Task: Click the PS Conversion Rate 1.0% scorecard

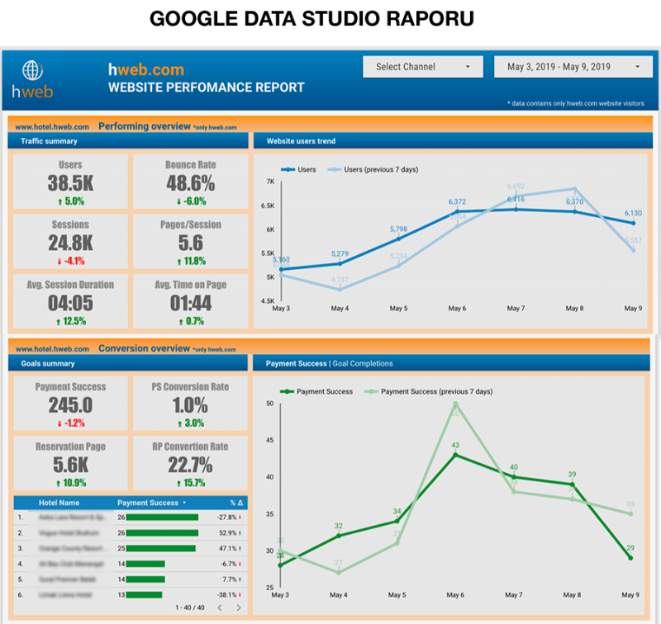Action: [190, 403]
